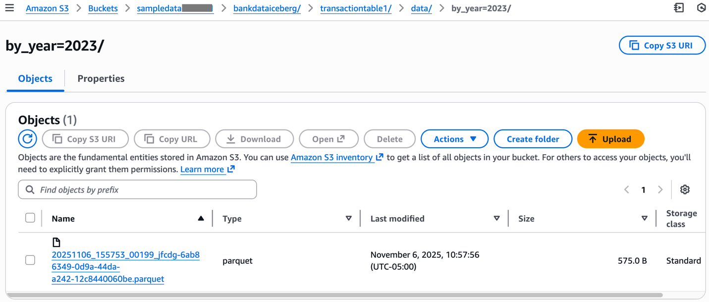Click the Create folder button
Screen dimensions: 709x302
click(533, 139)
